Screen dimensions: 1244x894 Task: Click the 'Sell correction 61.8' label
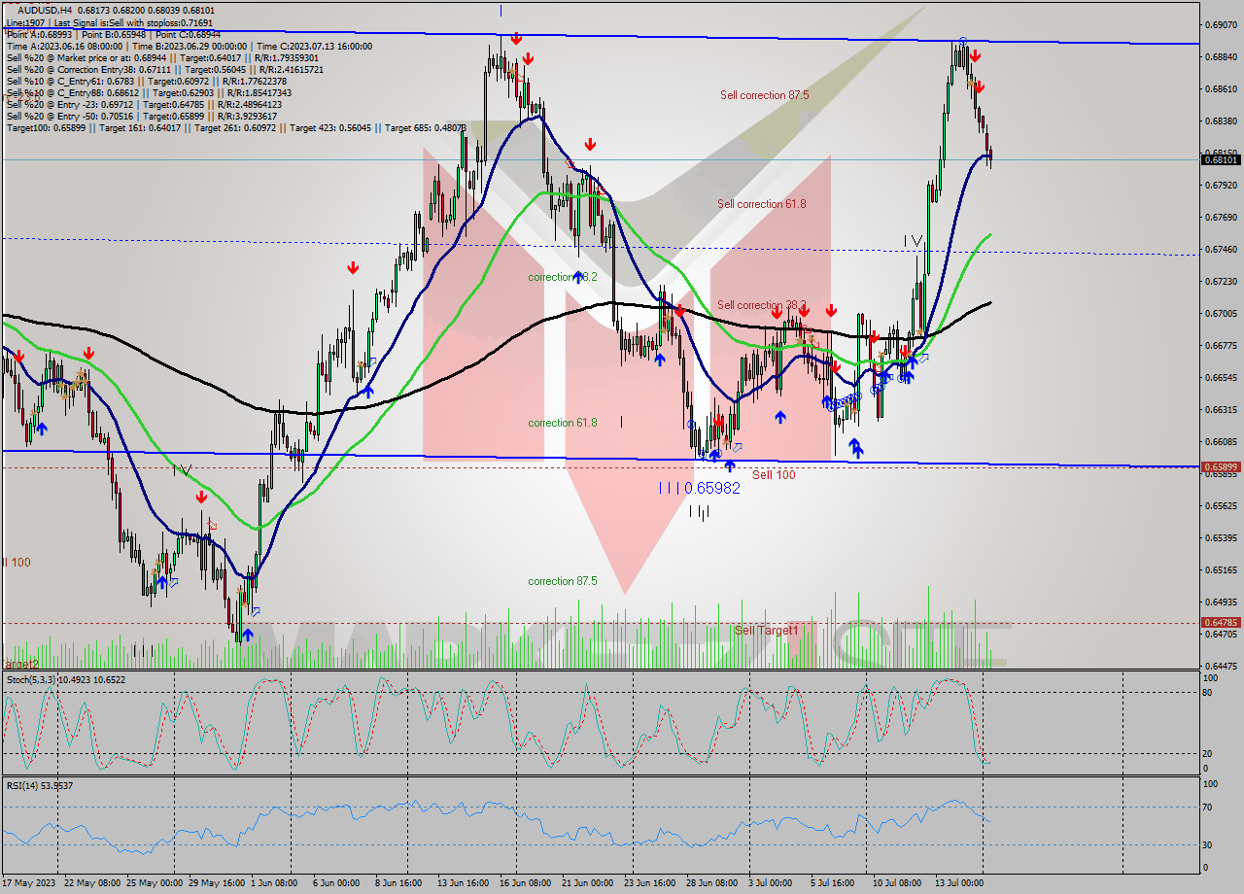tap(762, 204)
